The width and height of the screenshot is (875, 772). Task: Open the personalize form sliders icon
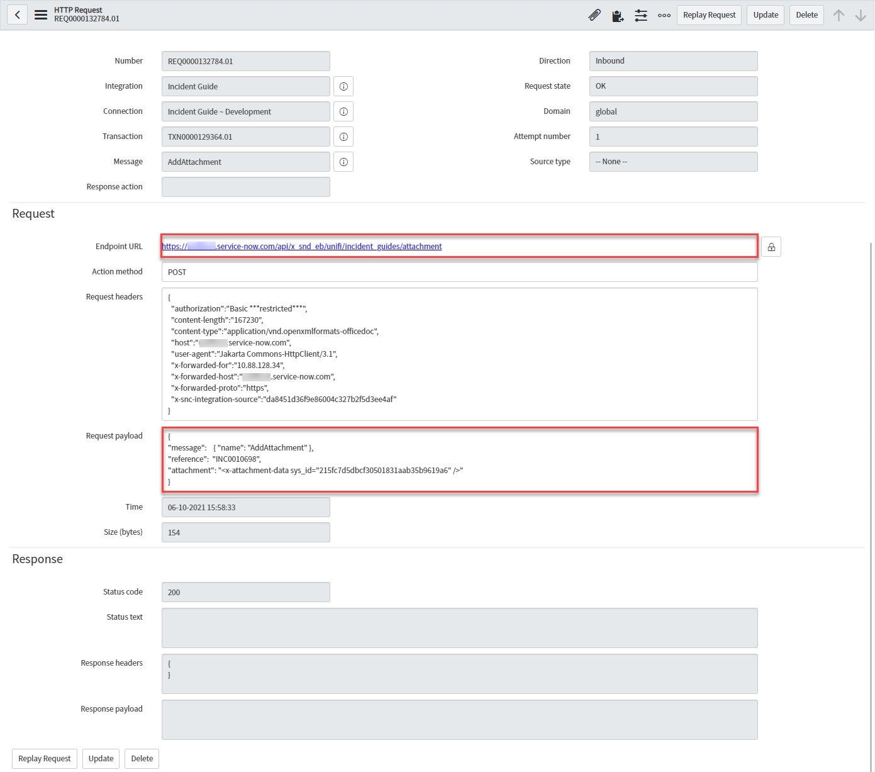point(641,15)
